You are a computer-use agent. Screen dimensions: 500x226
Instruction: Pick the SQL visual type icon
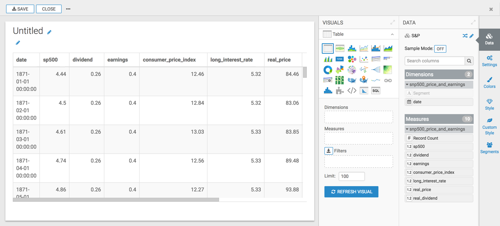coord(375,91)
